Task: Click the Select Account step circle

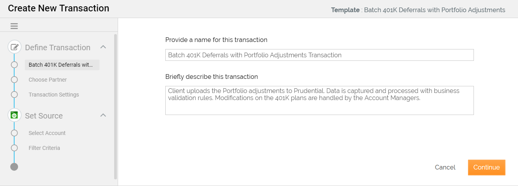Action: [x=15, y=133]
